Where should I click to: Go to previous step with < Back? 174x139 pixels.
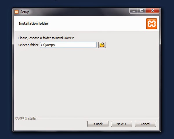pyautogui.click(x=98, y=124)
